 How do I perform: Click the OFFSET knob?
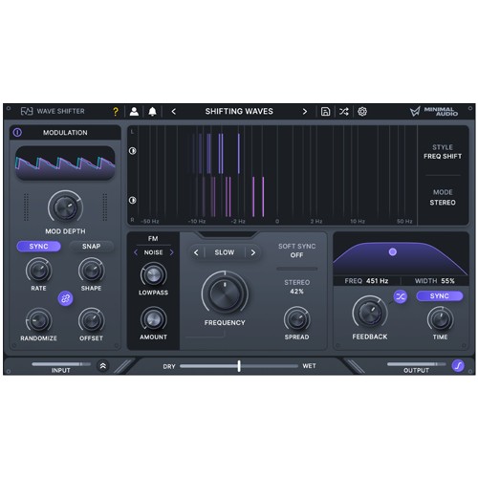click(x=92, y=320)
